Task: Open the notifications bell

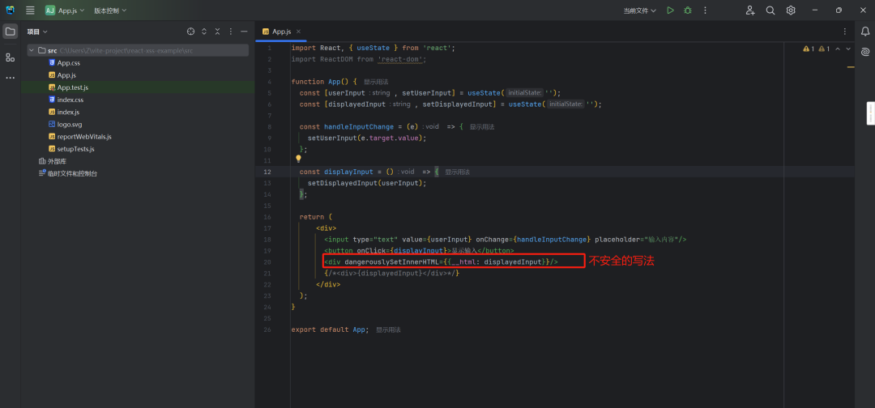Action: pos(865,32)
